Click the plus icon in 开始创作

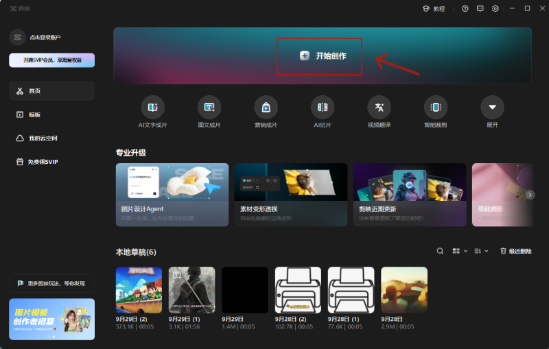click(x=305, y=56)
